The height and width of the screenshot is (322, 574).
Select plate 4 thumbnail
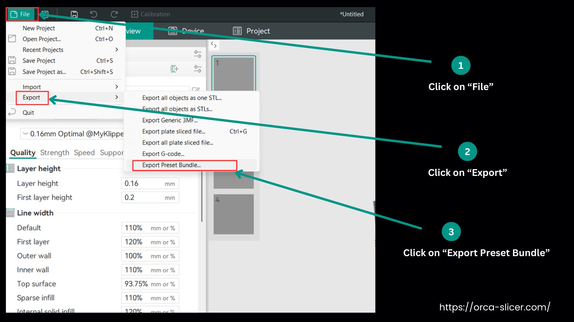point(233,214)
